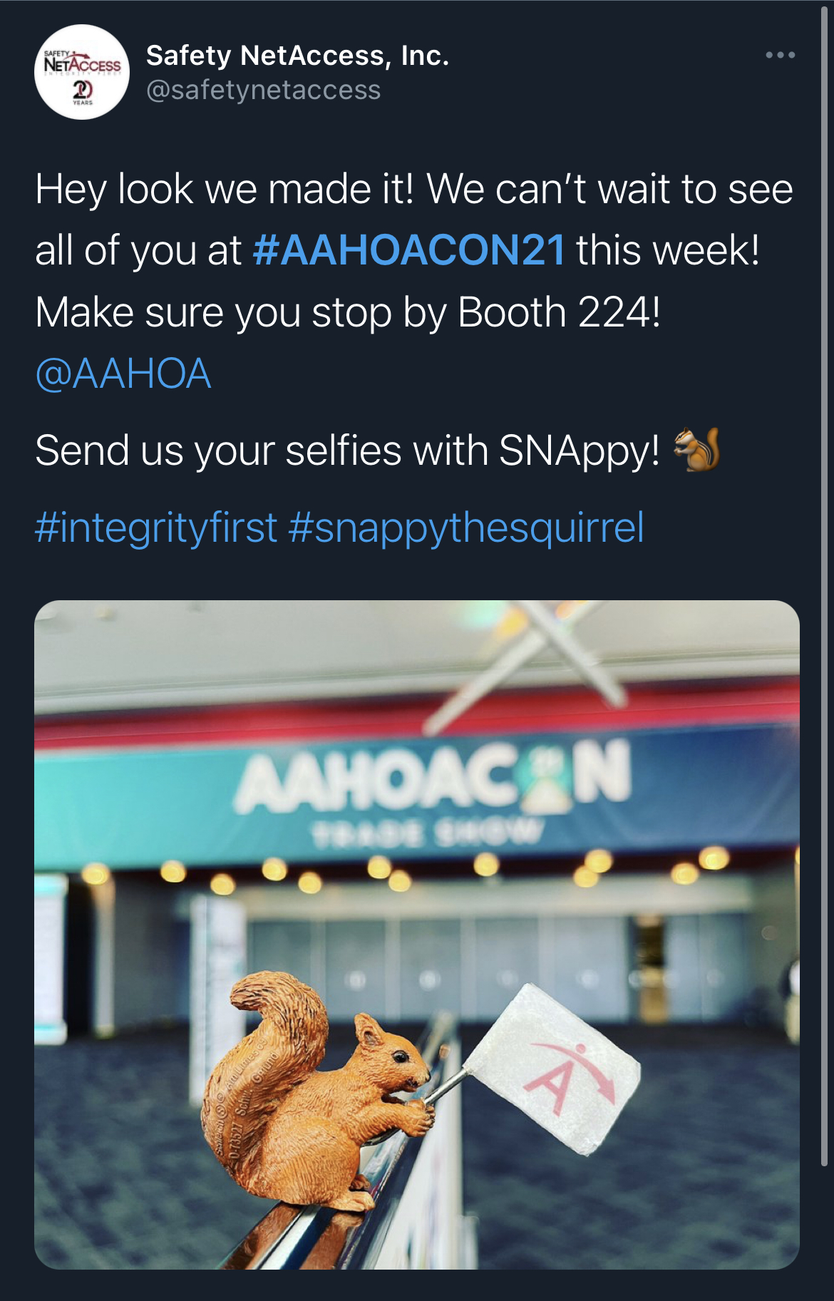Open the #snappythesquirrel hashtag
Viewport: 834px width, 1301px height.
coord(466,528)
